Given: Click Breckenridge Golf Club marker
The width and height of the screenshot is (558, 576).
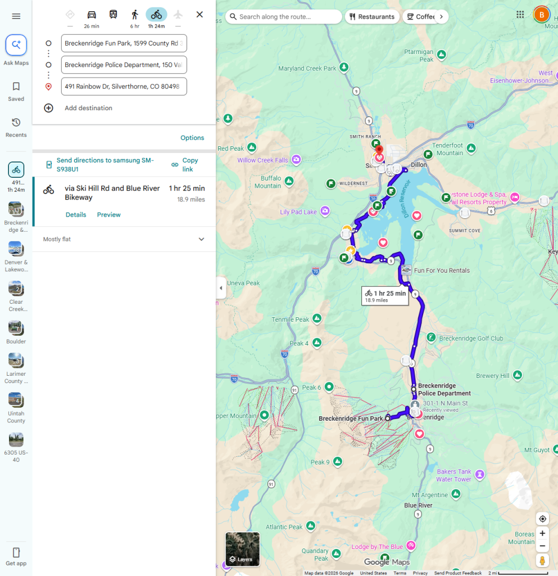Looking at the screenshot, I should (x=431, y=337).
